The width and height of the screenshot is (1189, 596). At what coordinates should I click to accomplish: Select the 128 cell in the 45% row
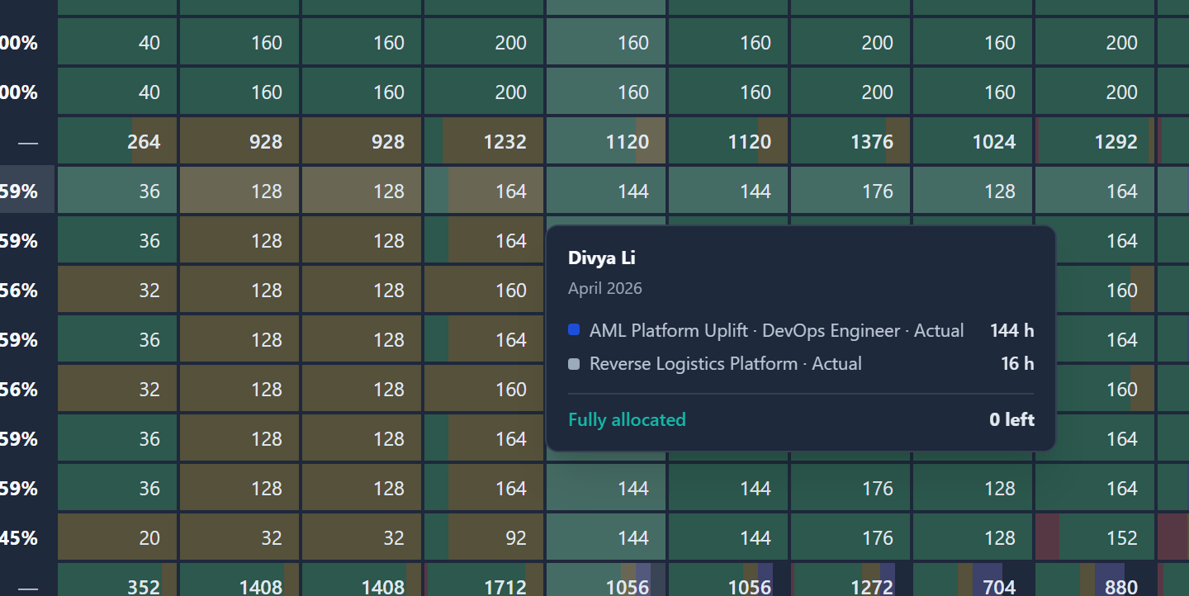point(973,537)
